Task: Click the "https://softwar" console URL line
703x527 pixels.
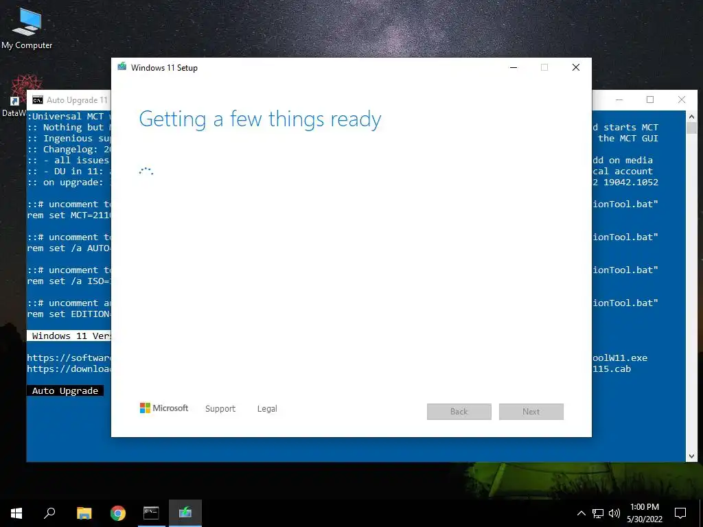Action: 69,358
